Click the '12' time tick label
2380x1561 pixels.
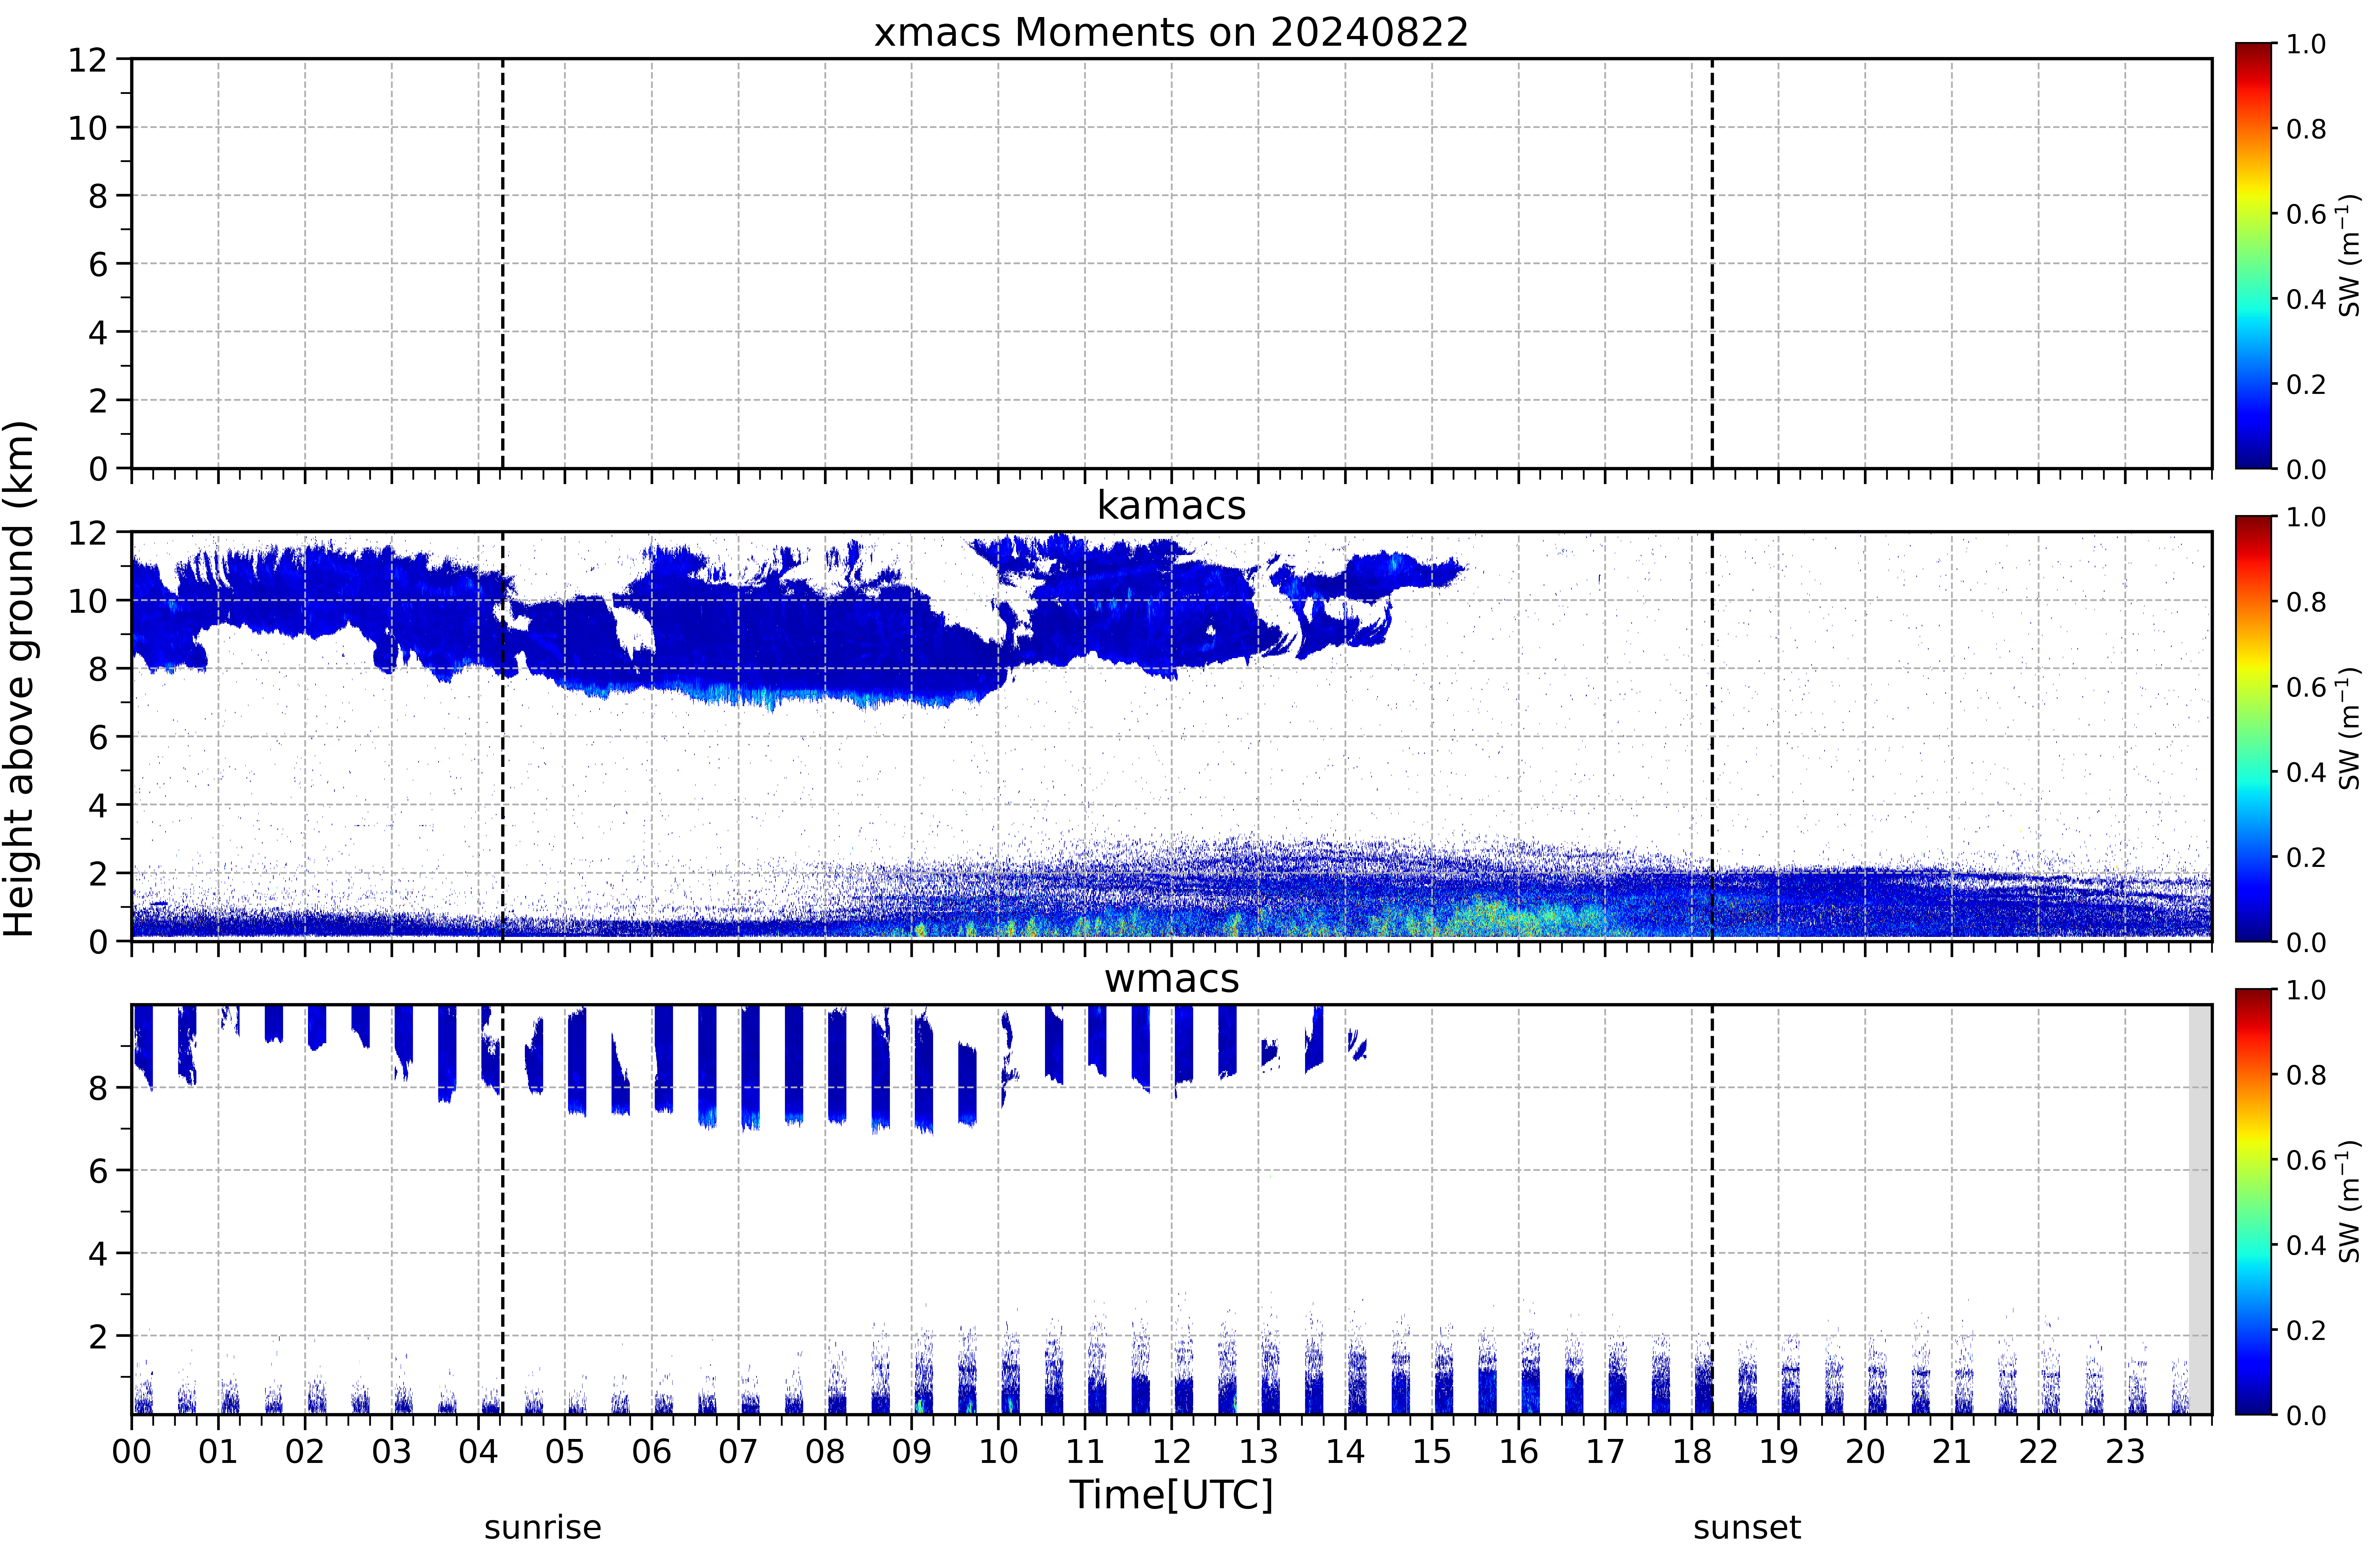pyautogui.click(x=1172, y=1452)
